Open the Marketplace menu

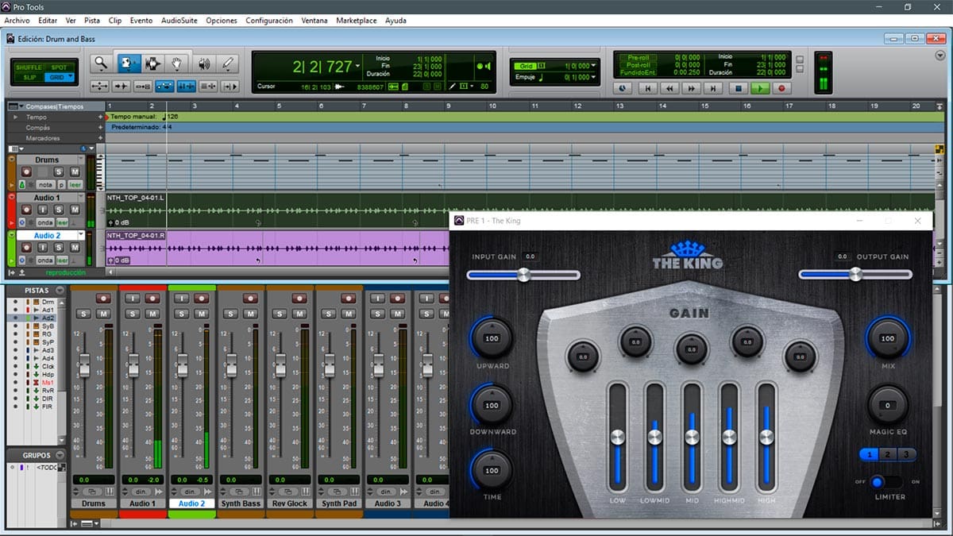(356, 20)
